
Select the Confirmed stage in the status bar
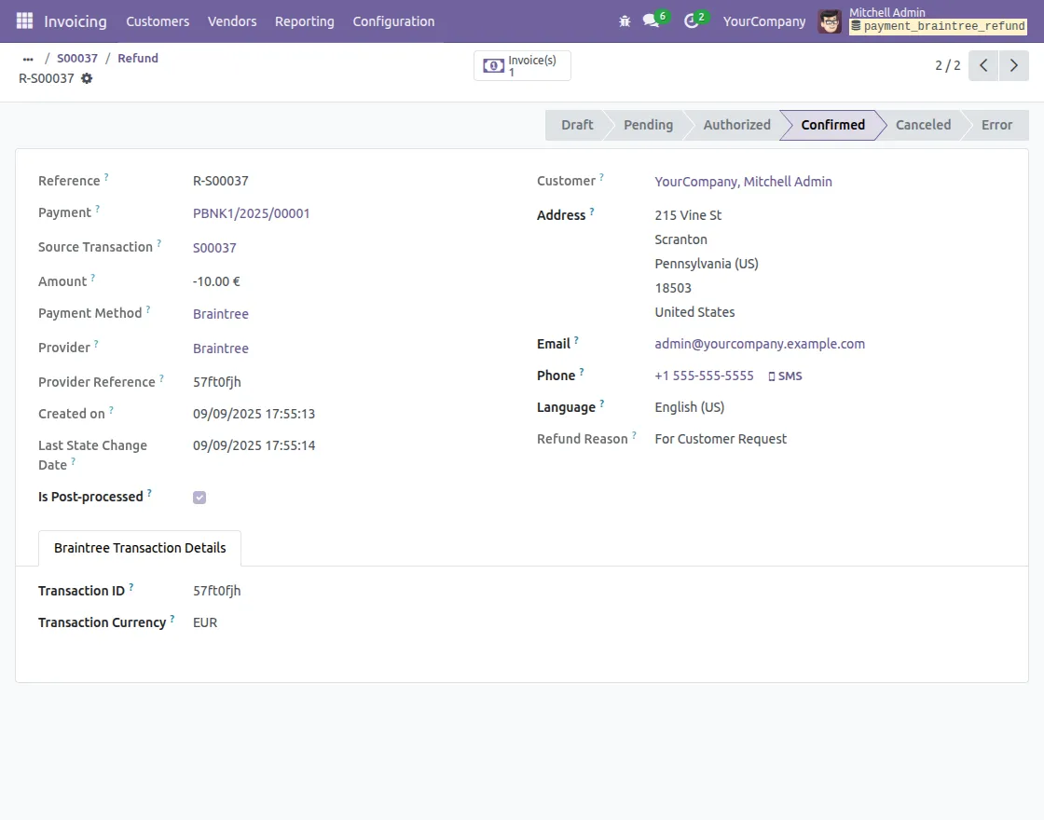pyautogui.click(x=831, y=124)
